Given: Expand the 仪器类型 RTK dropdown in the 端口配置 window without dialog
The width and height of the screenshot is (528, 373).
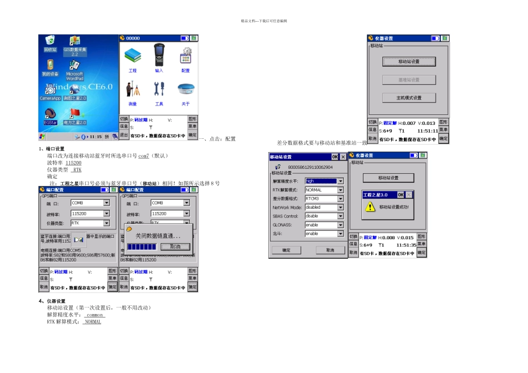Looking at the screenshot, I should click(x=106, y=223).
